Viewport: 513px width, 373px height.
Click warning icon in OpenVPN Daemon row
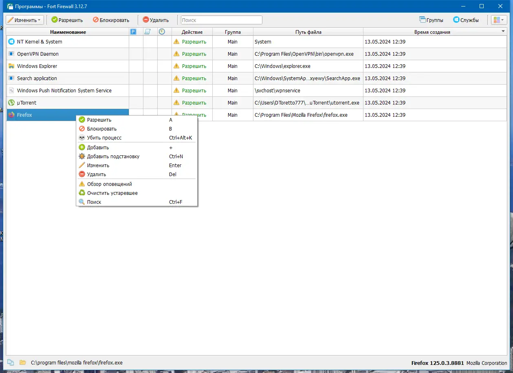coord(176,54)
